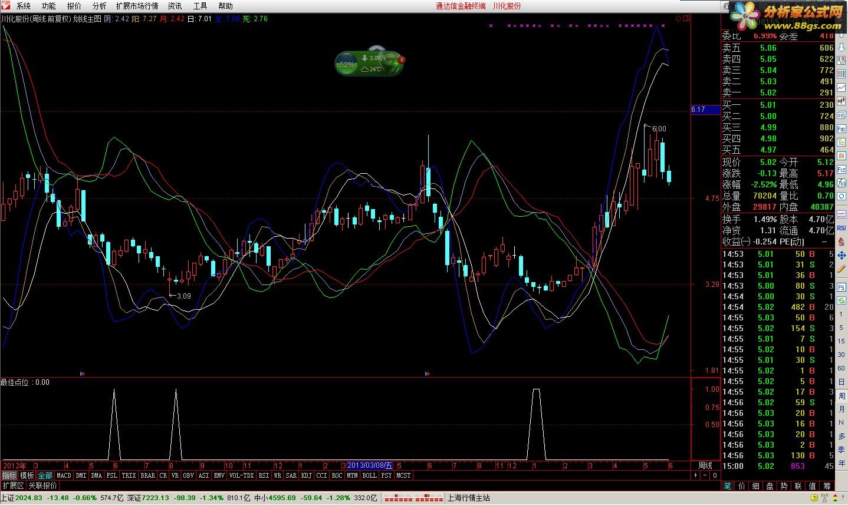
Task: Click the minus zoom button below 周线
Action: click(x=705, y=475)
